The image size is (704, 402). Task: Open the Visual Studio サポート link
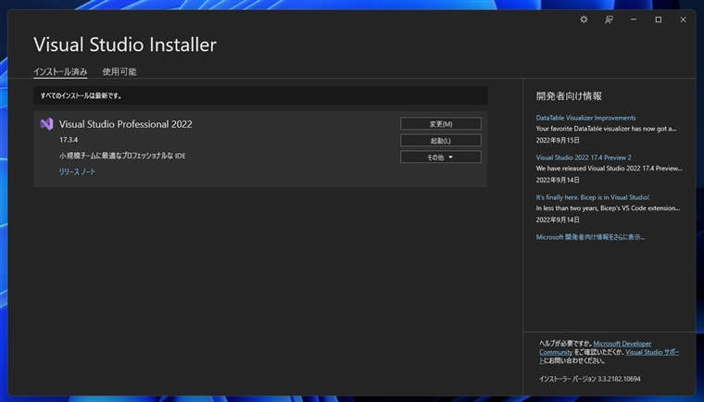651,352
